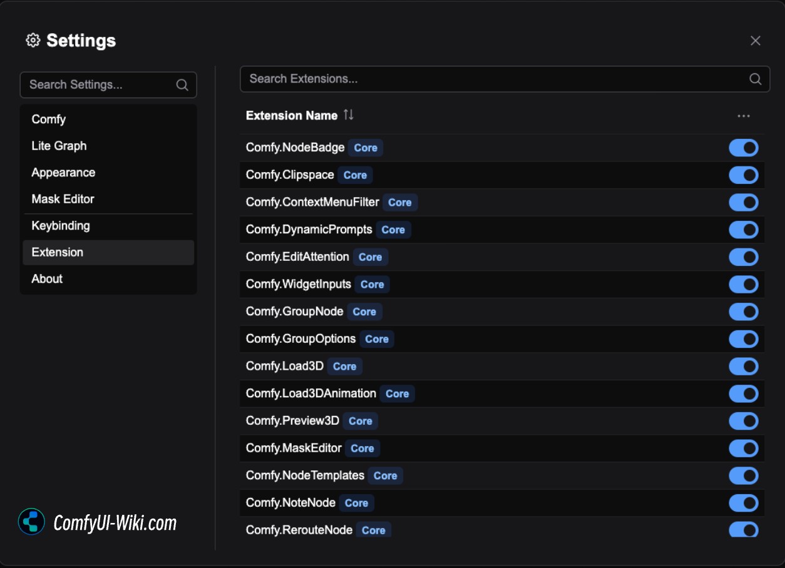Select the Comfy.ContextMenuFilter name text
This screenshot has width=785, height=568.
click(x=312, y=202)
